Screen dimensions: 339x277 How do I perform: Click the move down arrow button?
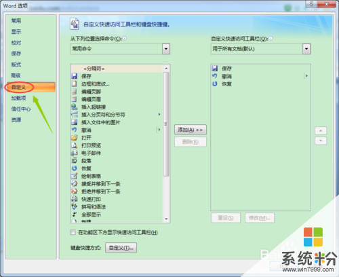point(321,141)
